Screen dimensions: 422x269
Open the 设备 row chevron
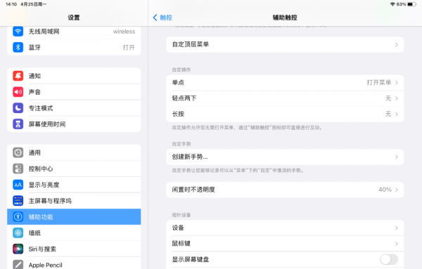tap(397, 228)
